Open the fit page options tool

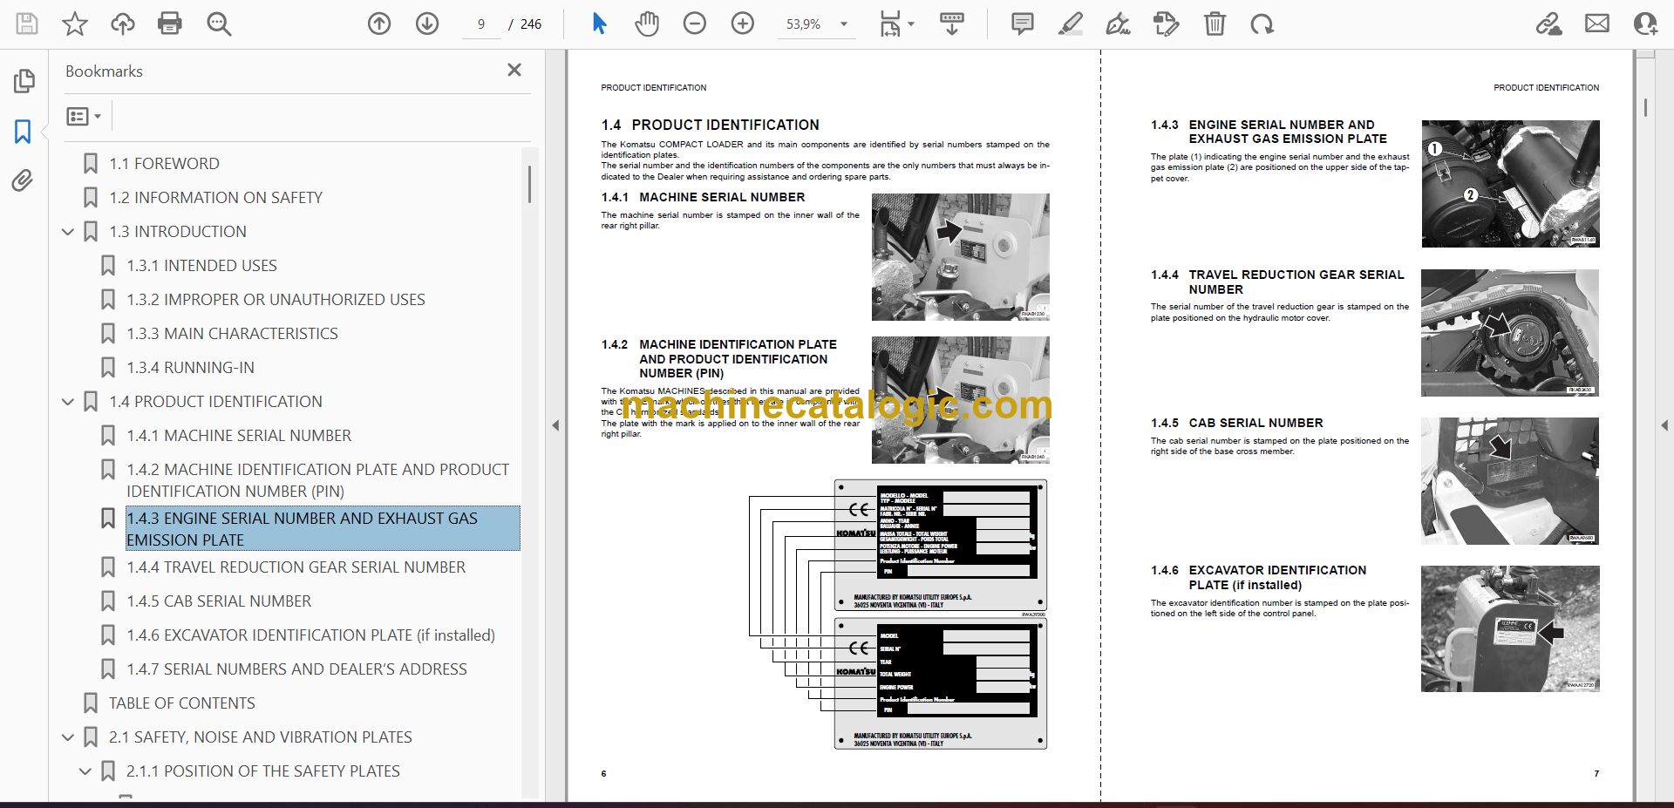pos(890,24)
